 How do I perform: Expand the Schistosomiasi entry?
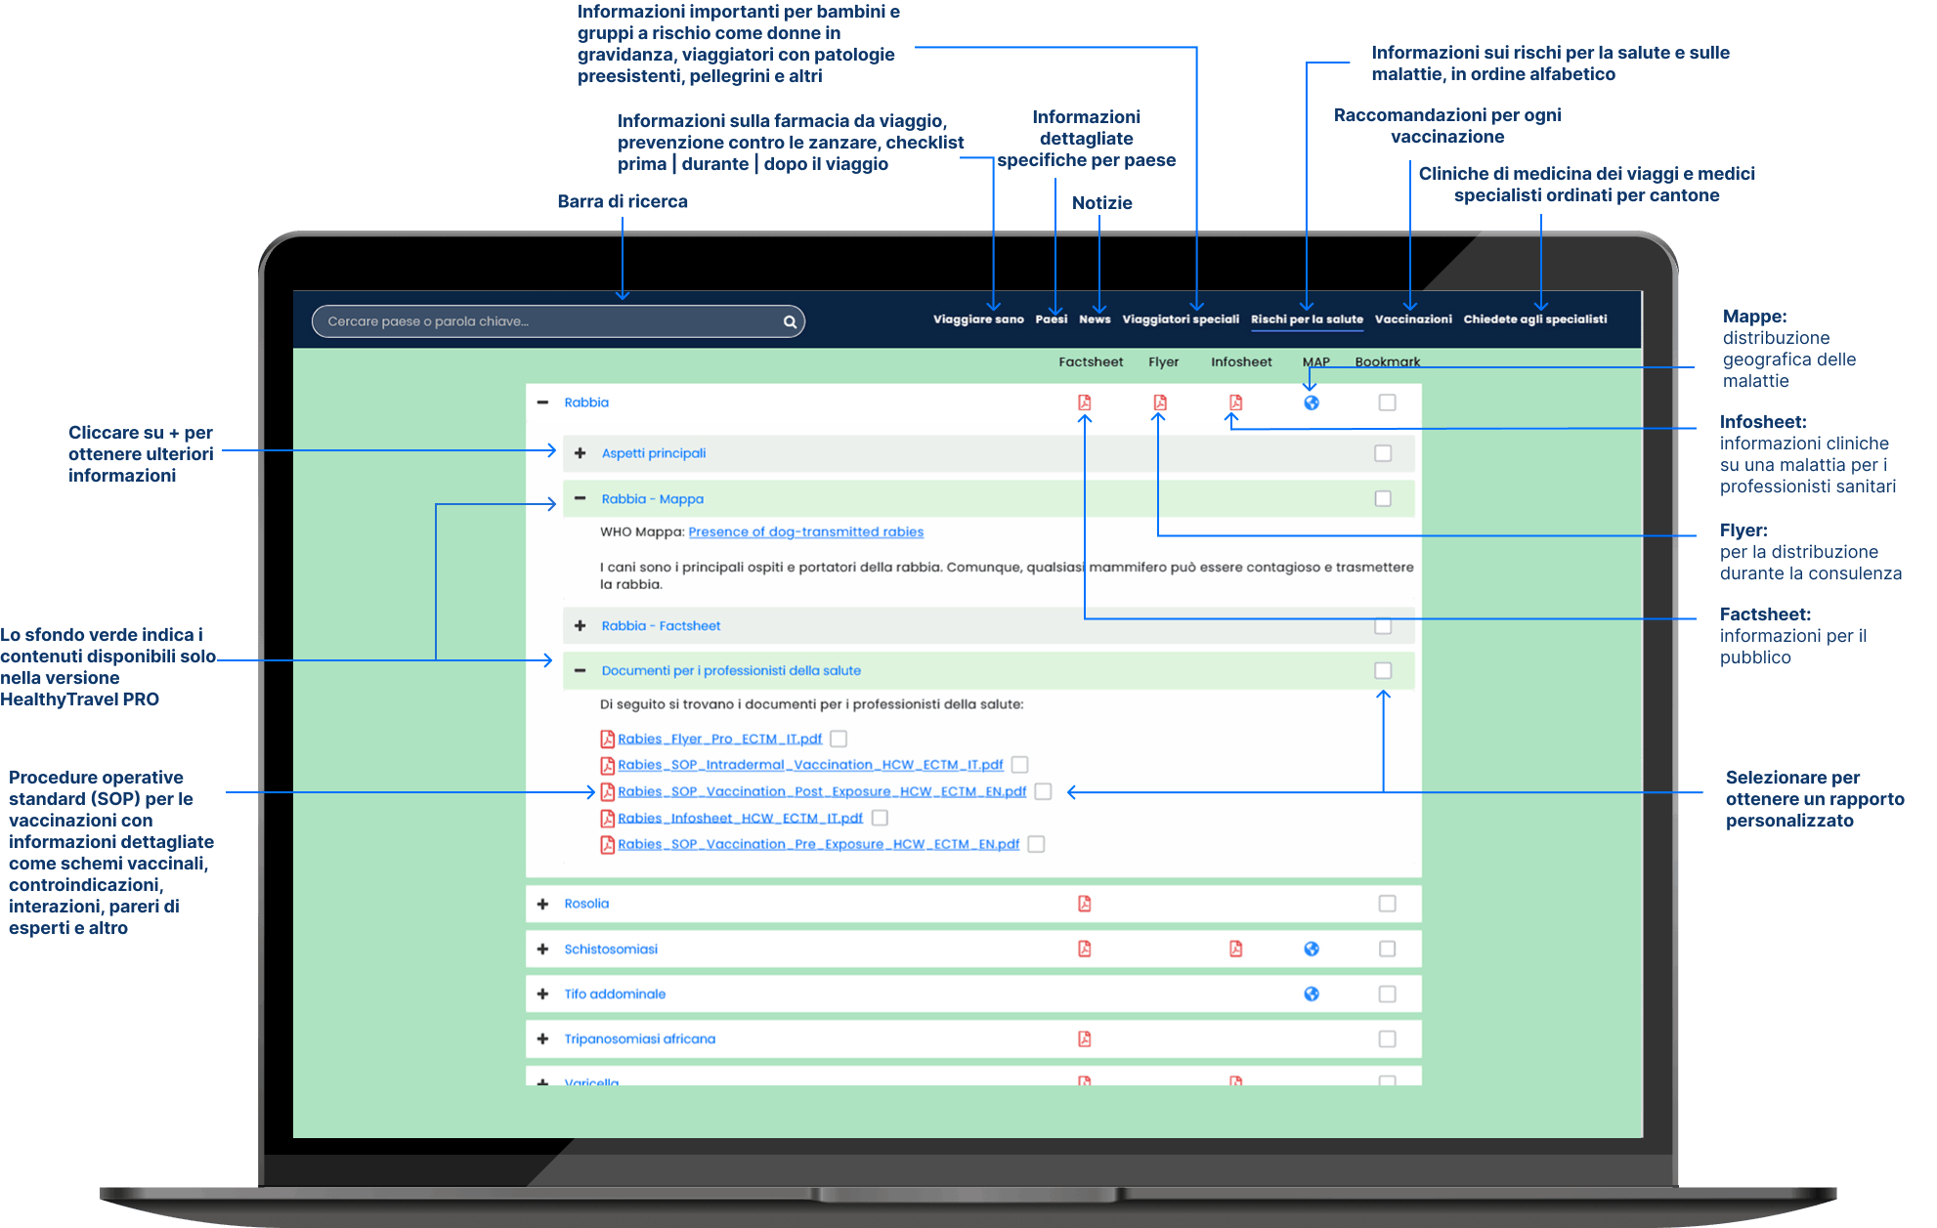(542, 949)
